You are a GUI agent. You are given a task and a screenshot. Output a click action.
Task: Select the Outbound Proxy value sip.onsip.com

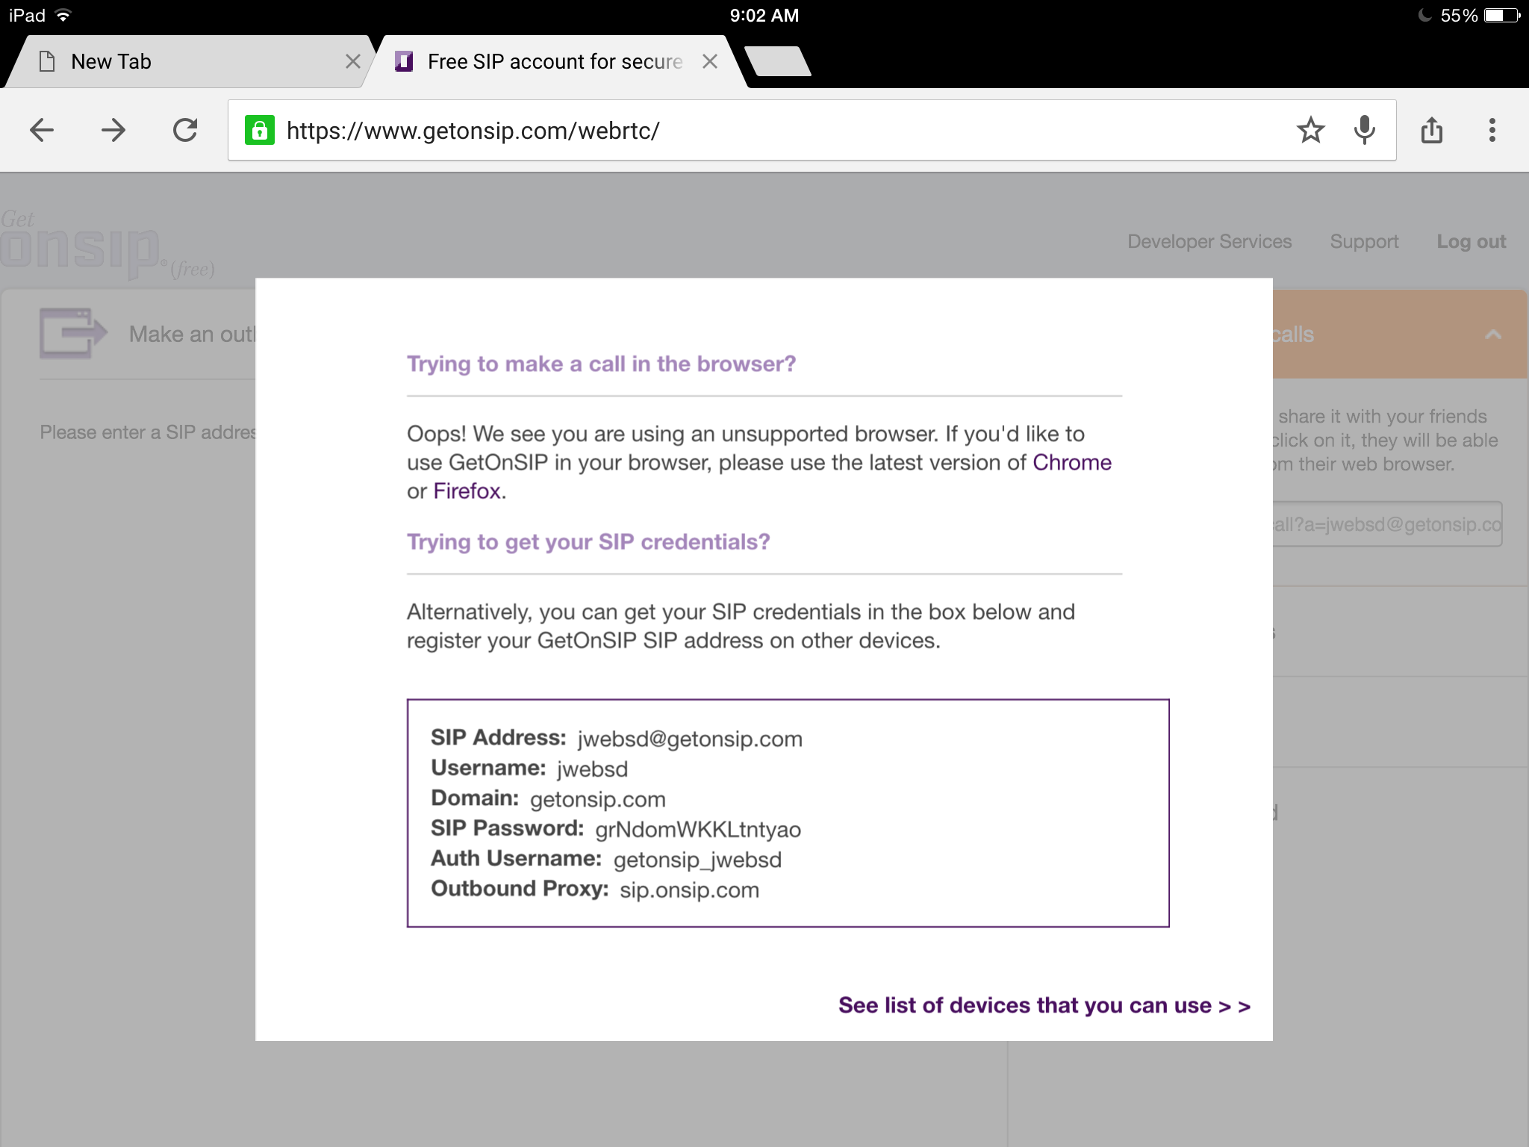pos(689,890)
